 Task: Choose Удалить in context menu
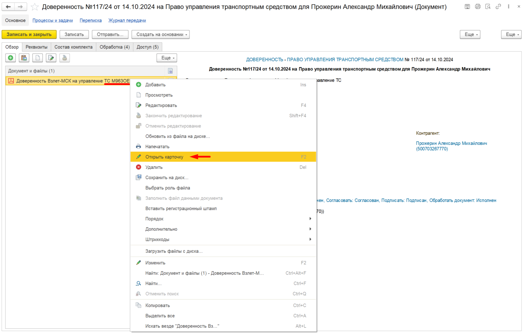[223, 167]
